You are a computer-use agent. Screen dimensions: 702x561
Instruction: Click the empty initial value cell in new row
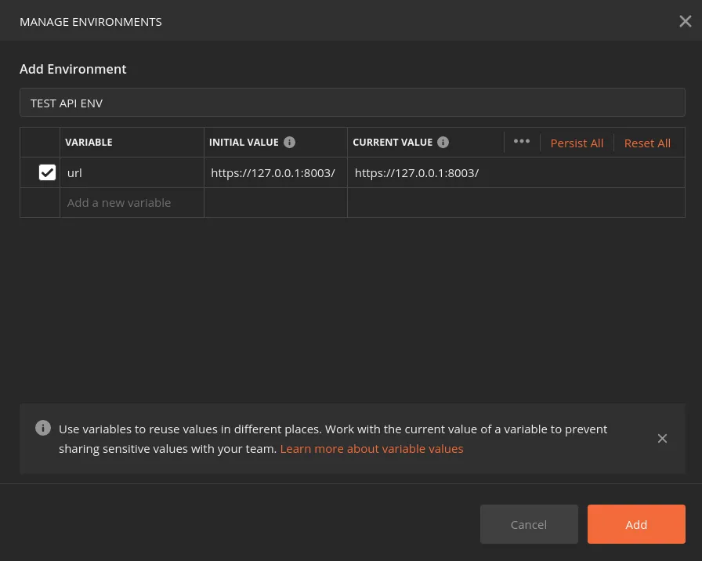click(x=275, y=202)
